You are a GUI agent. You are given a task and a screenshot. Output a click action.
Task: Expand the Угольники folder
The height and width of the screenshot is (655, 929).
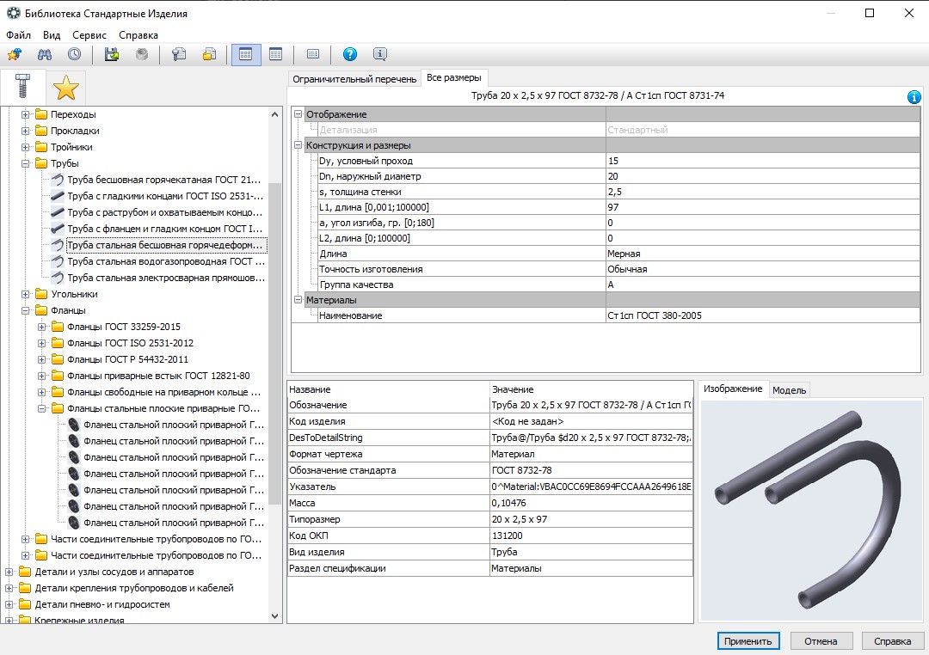26,294
